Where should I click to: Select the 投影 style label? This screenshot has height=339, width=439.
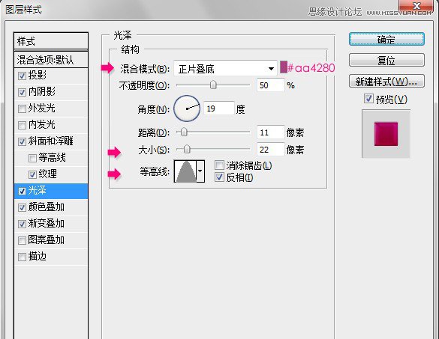click(x=38, y=75)
